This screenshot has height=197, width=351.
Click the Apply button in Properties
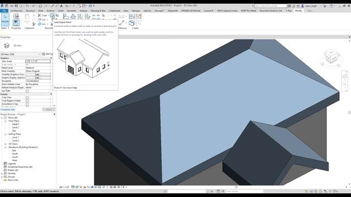[49, 109]
